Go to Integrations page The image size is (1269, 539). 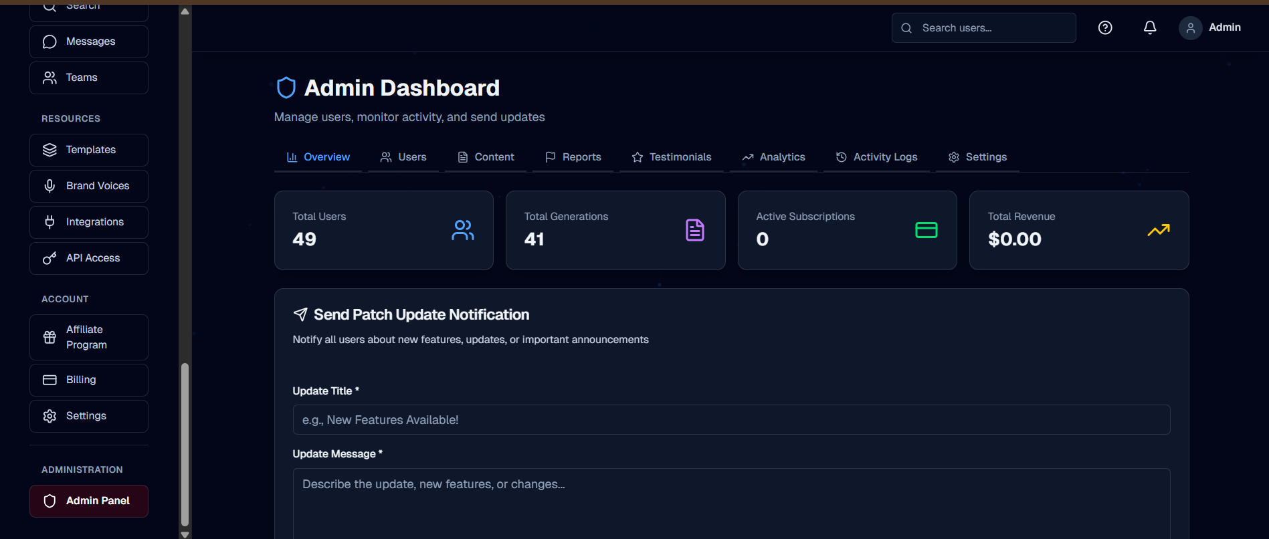click(89, 222)
